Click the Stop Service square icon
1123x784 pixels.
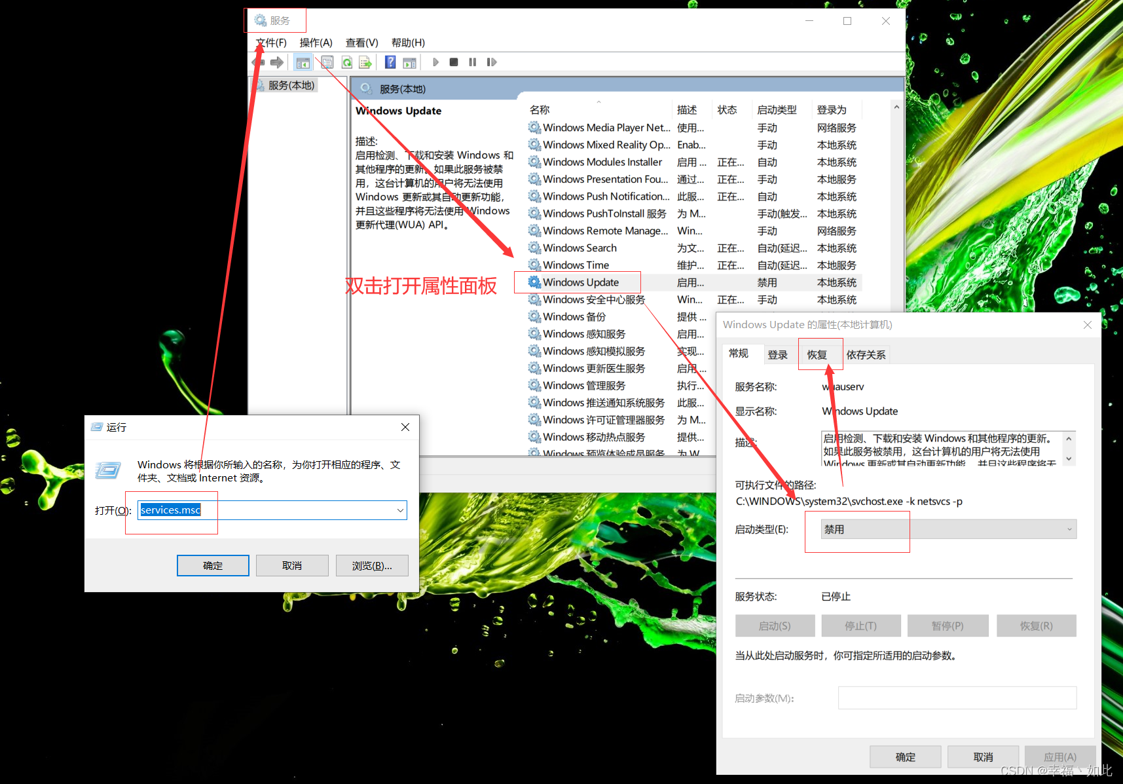(454, 62)
